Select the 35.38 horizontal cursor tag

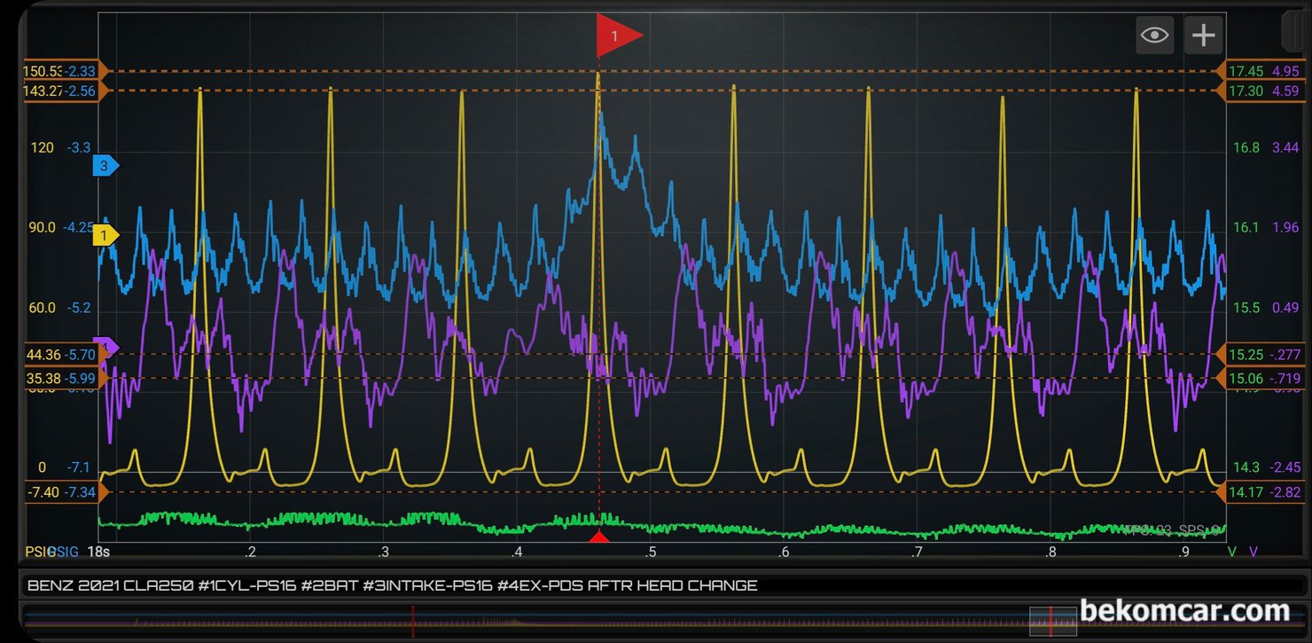tap(66, 378)
